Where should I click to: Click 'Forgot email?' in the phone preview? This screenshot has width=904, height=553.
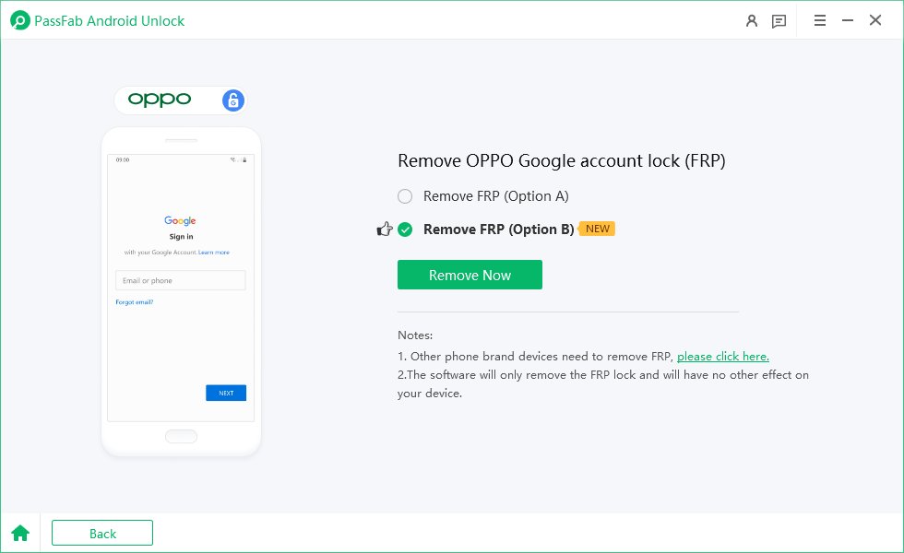[134, 301]
